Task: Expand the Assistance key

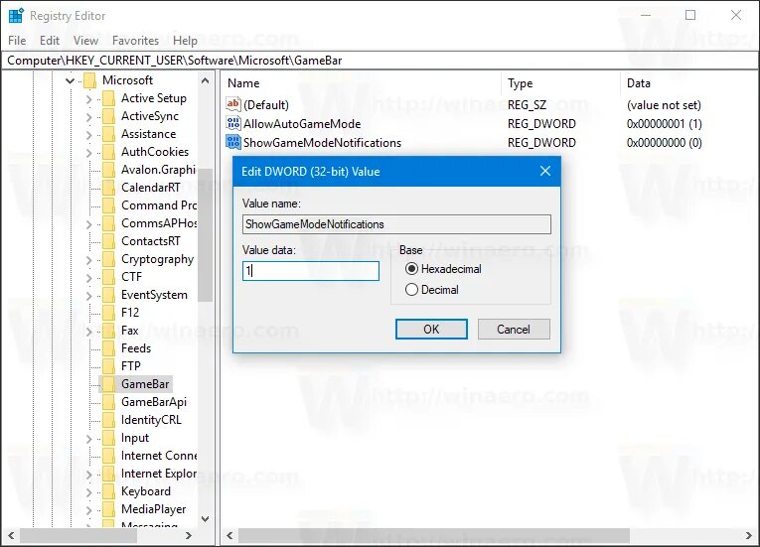Action: coord(88,135)
